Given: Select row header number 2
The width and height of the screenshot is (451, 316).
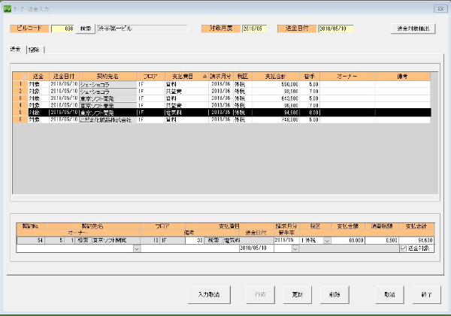Looking at the screenshot, I should click(x=20, y=92).
